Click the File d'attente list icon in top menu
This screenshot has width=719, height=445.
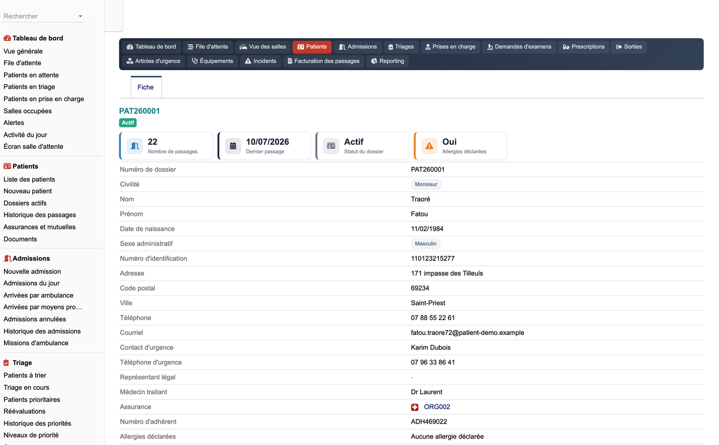coord(191,47)
